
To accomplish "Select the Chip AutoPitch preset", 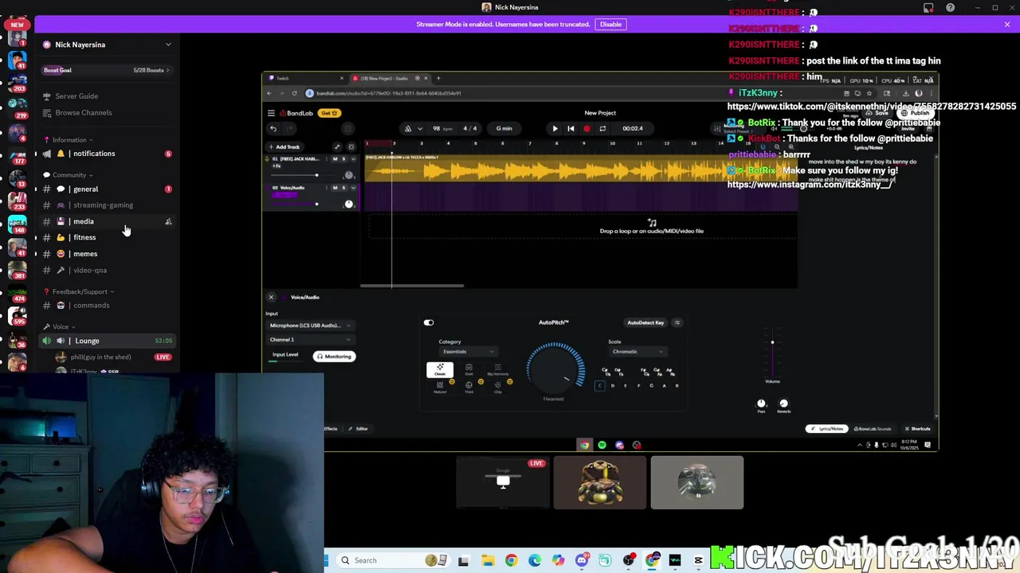I will click(497, 387).
